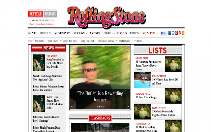Open the Lady Gaga 'Applause' clip story
Viewport: 211px width, 132px height.
pyautogui.click(x=47, y=78)
